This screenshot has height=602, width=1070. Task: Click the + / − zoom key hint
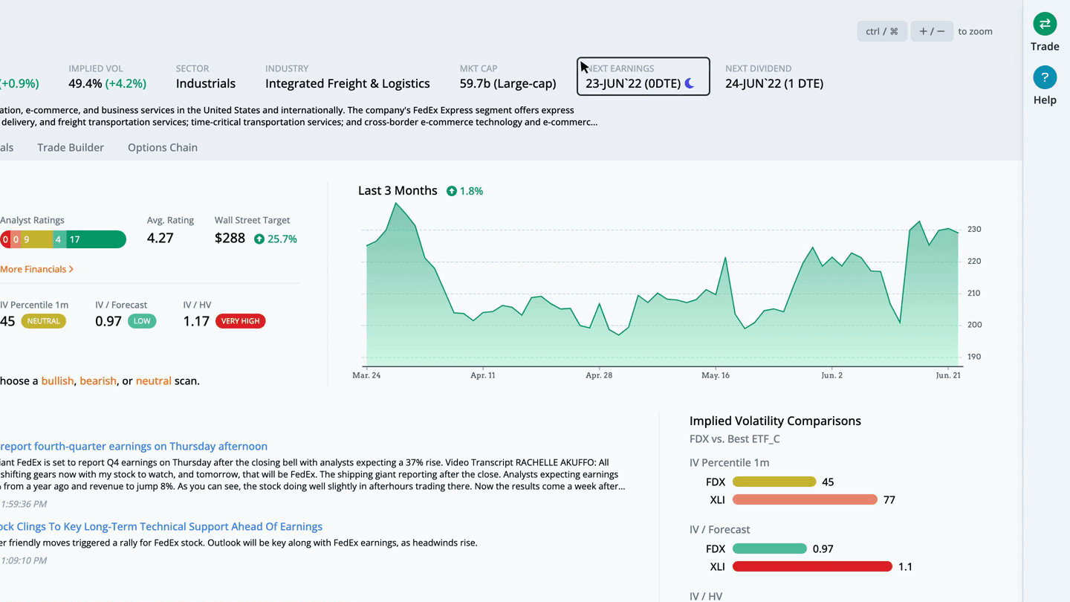(x=932, y=31)
